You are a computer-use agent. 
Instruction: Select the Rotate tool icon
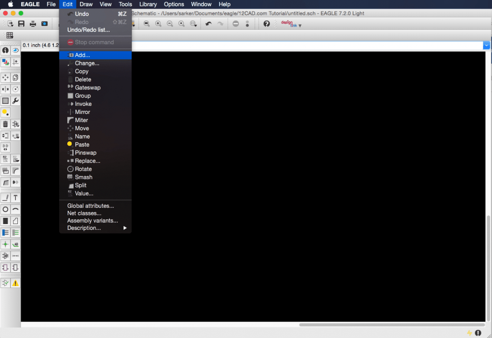tap(16, 89)
